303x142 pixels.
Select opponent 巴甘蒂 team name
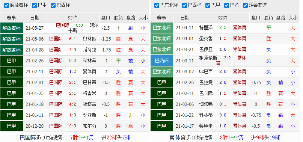[89, 82]
